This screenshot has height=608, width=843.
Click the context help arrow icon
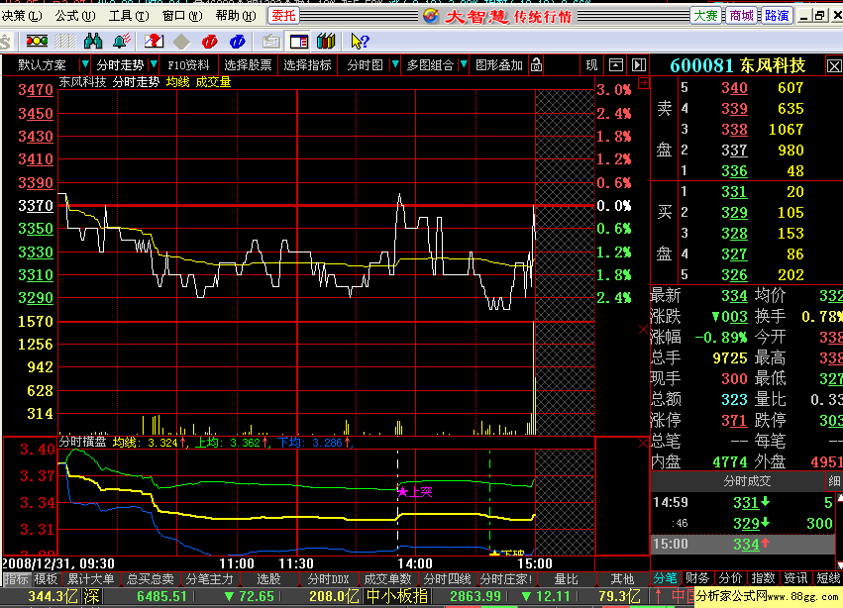pyautogui.click(x=360, y=42)
